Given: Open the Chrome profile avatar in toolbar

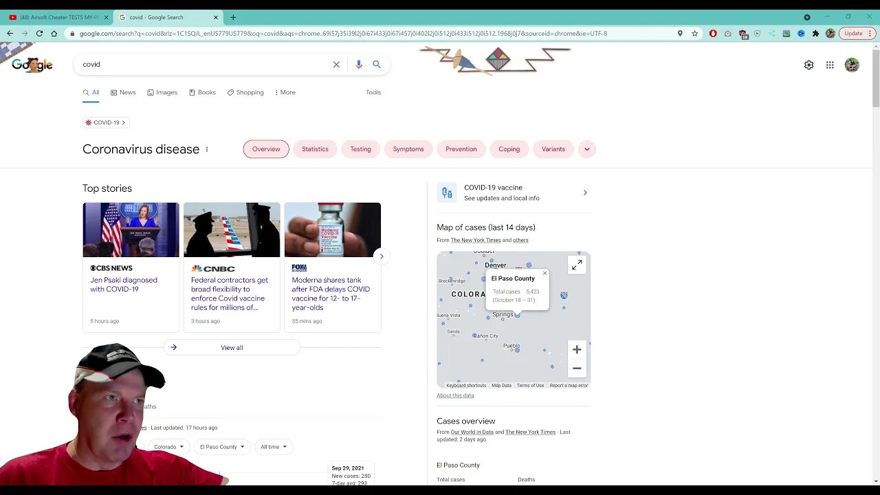Looking at the screenshot, I should (830, 33).
